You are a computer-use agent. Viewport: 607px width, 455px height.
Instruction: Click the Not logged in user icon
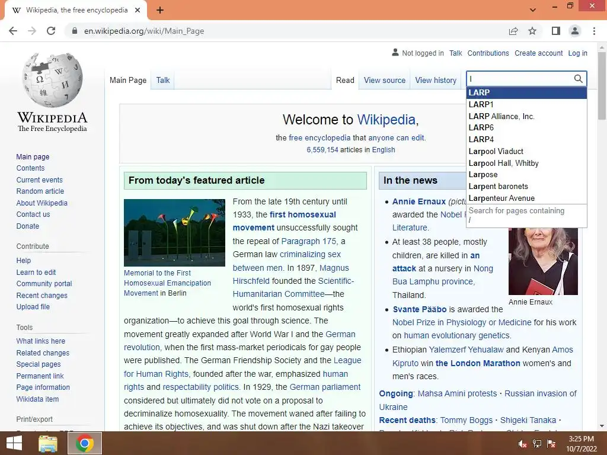tap(395, 52)
